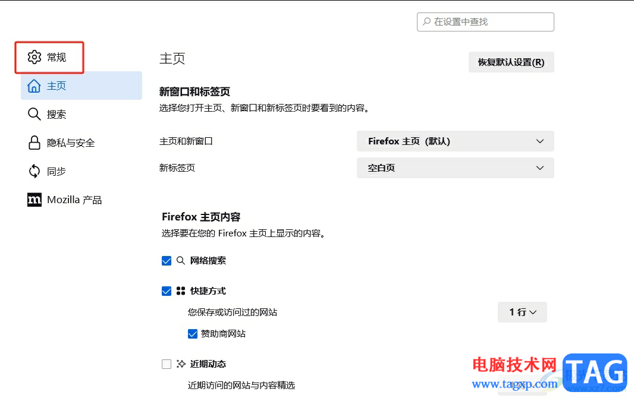Go to the 同步 settings section
634x398 pixels.
pos(57,171)
